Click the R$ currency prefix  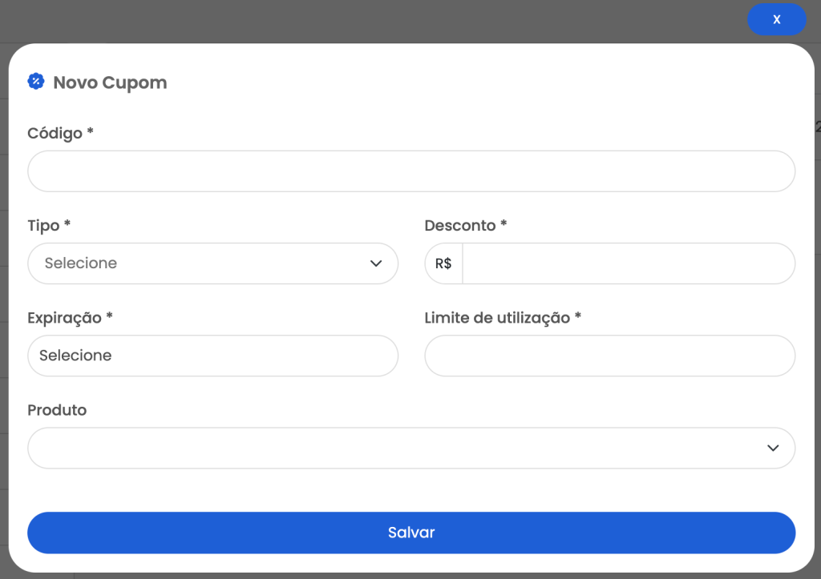coord(443,263)
